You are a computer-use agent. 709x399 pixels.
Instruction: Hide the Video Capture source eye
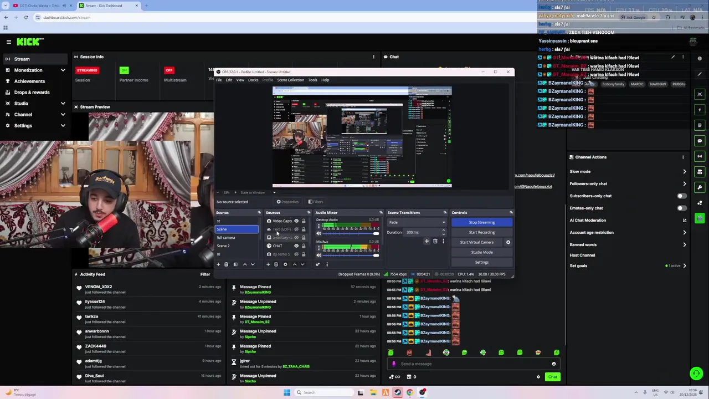click(296, 221)
